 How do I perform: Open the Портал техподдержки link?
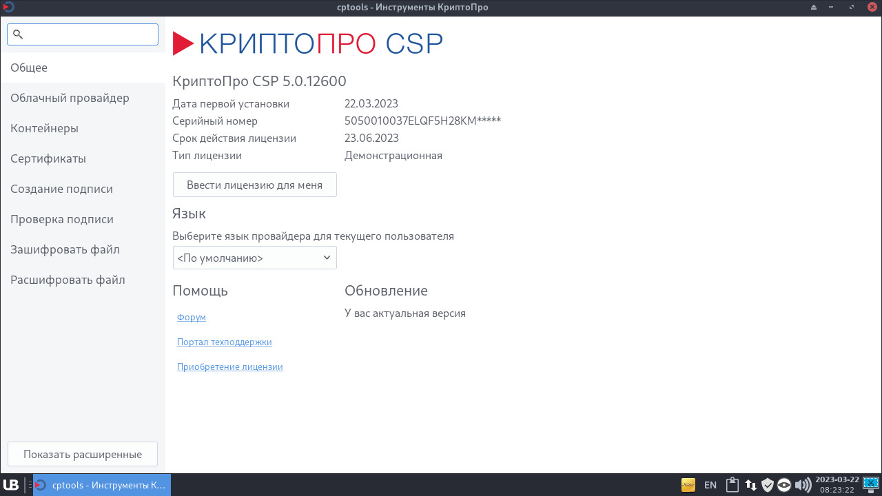pyautogui.click(x=225, y=342)
